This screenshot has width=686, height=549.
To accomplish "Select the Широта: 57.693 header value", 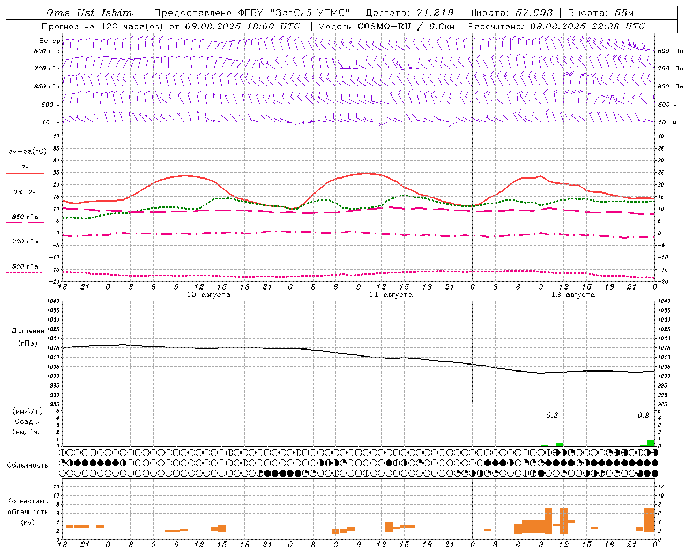I will click(510, 13).
